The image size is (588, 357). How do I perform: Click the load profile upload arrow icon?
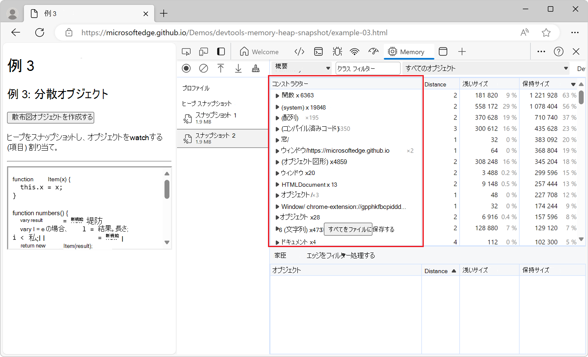point(221,68)
